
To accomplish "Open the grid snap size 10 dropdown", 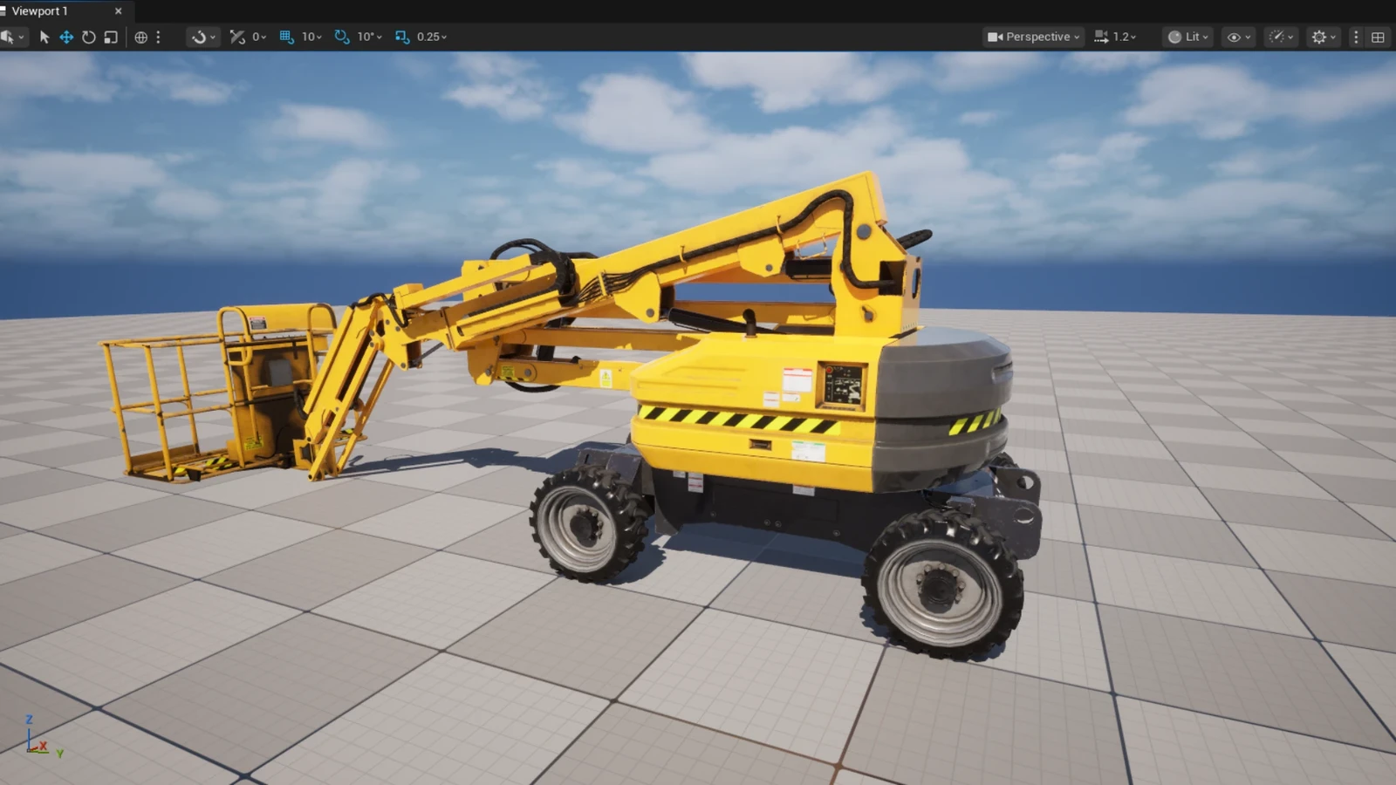I will (x=312, y=37).
